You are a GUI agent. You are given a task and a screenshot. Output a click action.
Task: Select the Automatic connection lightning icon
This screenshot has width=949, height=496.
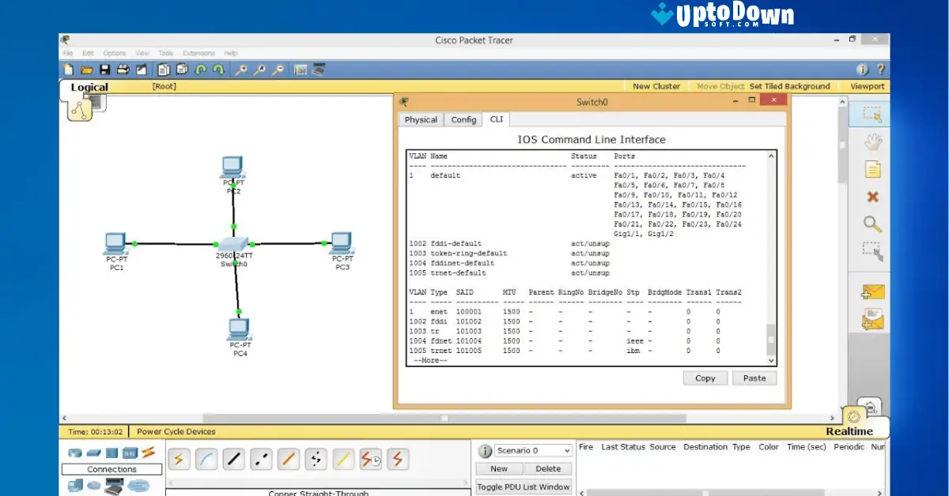click(179, 458)
